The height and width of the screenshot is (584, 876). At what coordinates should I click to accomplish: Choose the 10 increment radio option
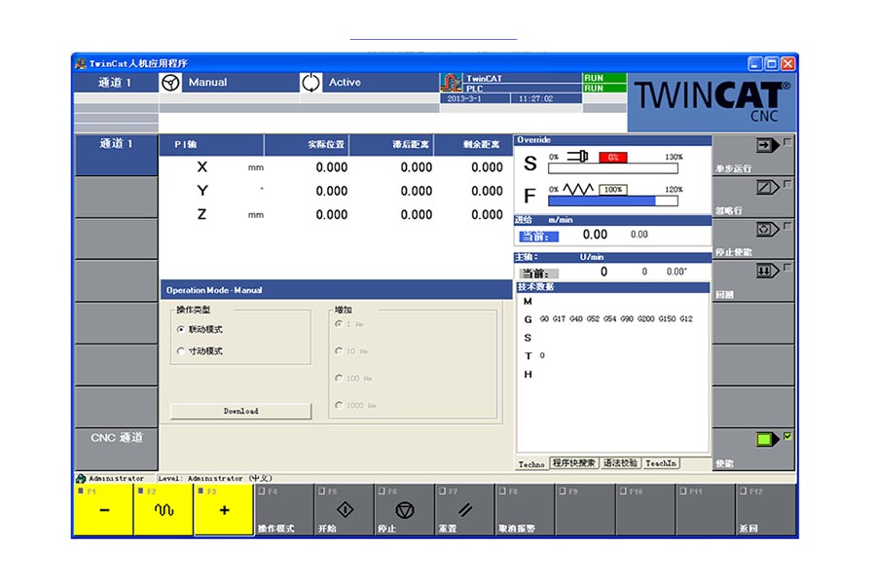pyautogui.click(x=339, y=351)
